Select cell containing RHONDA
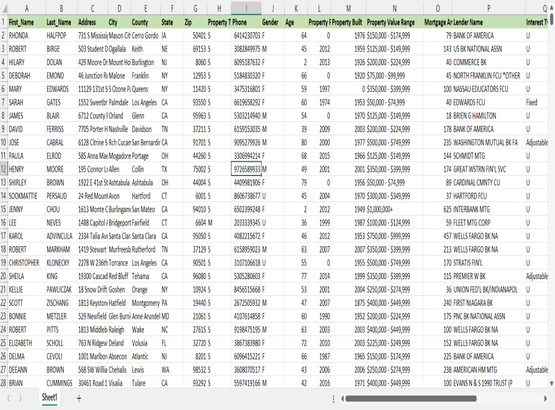555x410 pixels. pos(27,35)
